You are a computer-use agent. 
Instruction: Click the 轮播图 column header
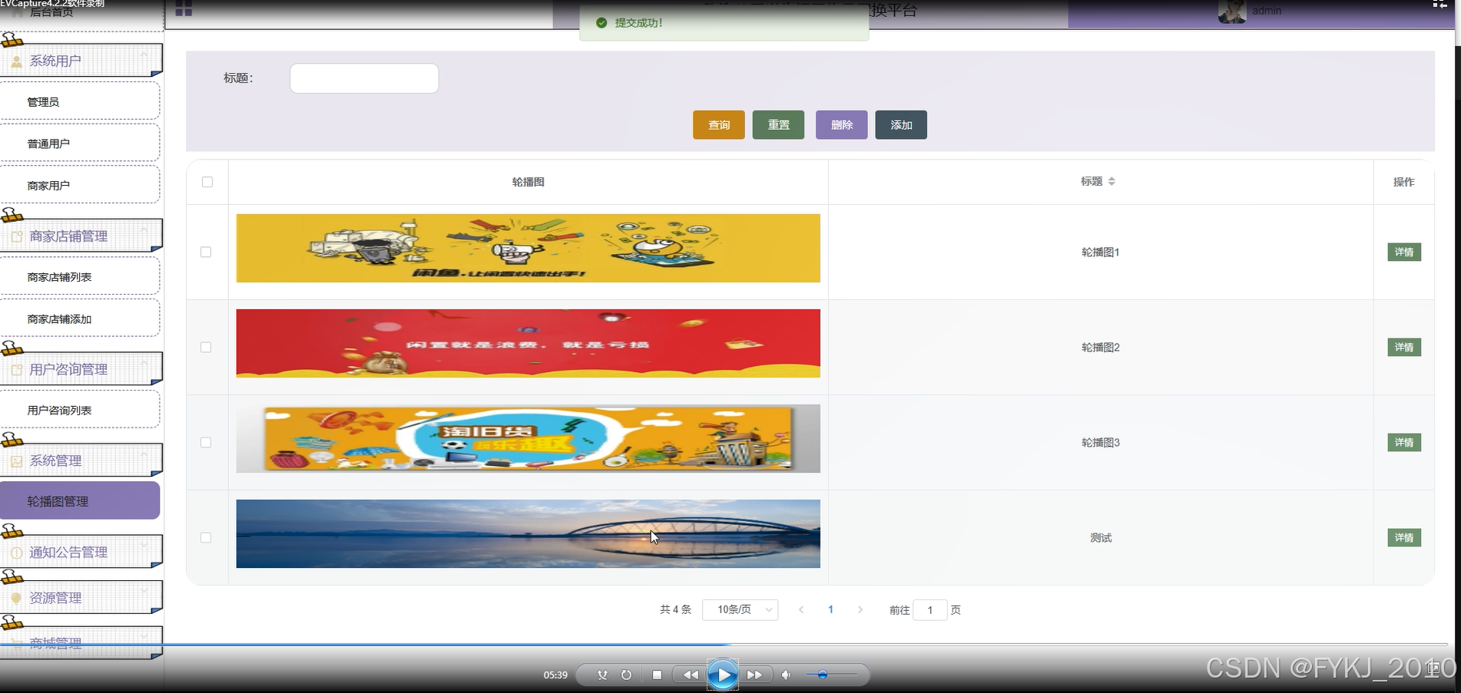coord(528,182)
